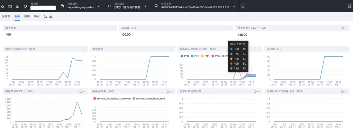353x129 pixels.
Task: Click the download icon in dark toolbar
Action: tap(18, 6)
